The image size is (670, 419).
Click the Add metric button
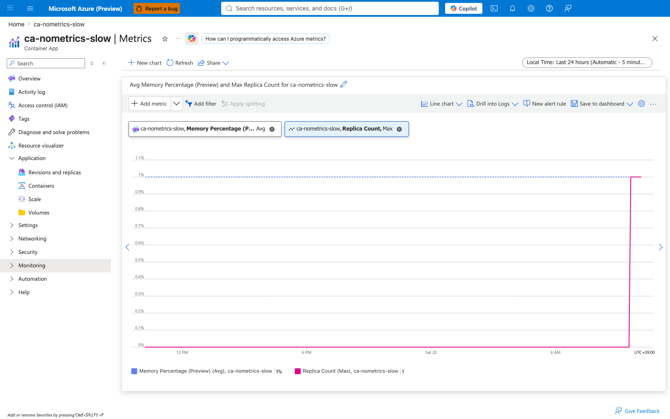(x=149, y=103)
